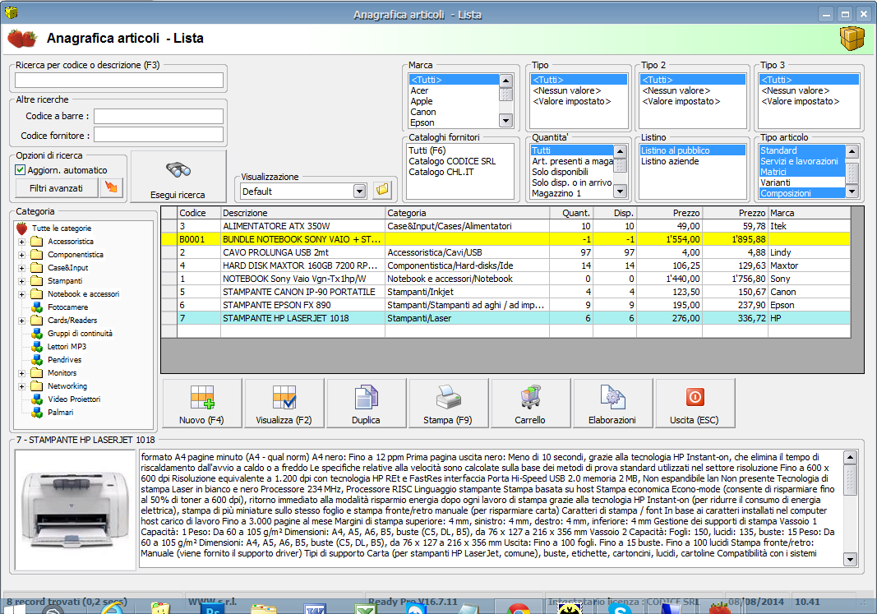This screenshot has height=614, width=877.
Task: Click the Disp. column header
Action: 615,213
